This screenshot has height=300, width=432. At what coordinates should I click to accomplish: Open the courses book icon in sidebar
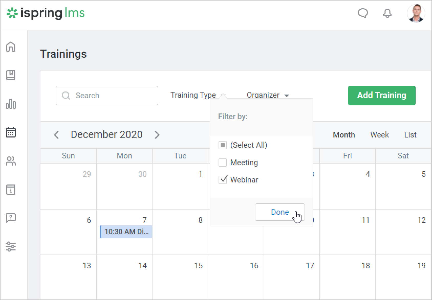[11, 75]
